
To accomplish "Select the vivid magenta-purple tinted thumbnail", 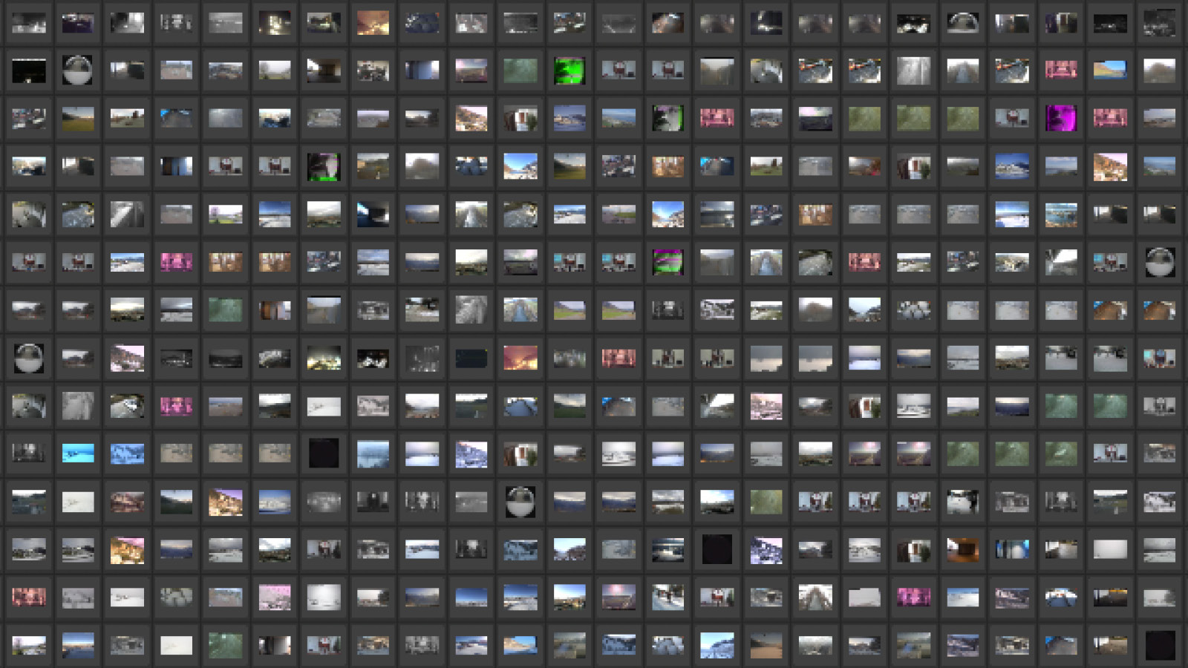I will pos(1061,118).
